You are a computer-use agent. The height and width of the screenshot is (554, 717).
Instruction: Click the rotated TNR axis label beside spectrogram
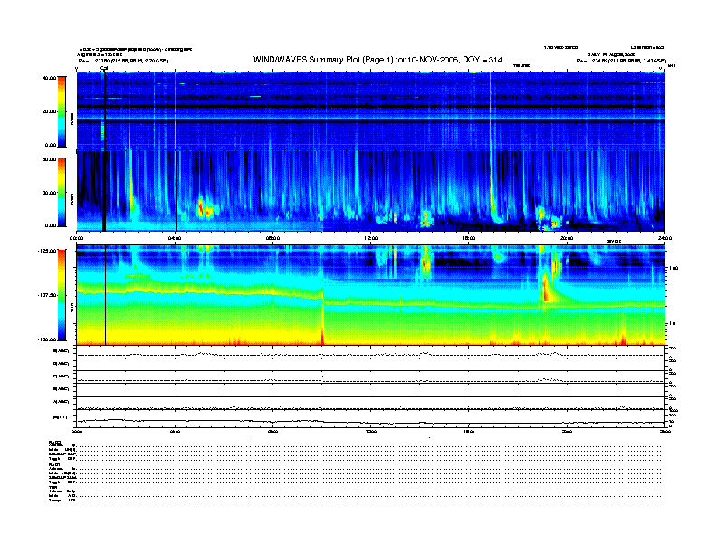tap(72, 309)
